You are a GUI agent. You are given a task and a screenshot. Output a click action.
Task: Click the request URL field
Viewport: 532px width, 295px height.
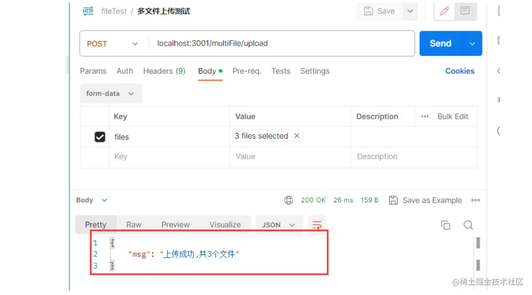(282, 43)
